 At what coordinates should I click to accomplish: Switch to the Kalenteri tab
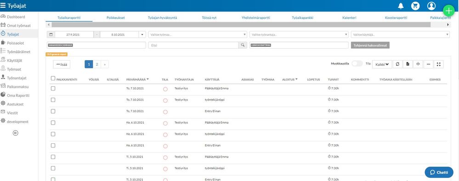pyautogui.click(x=349, y=18)
